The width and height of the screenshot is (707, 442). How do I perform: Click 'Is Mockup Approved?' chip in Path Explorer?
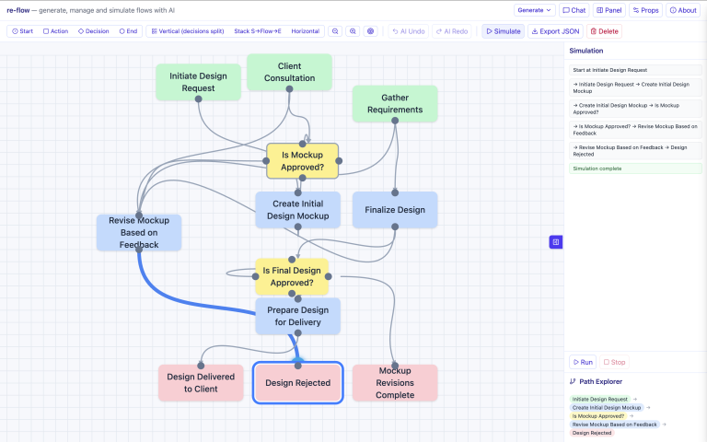tap(598, 416)
